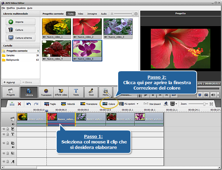The height and width of the screenshot is (170, 222).
Task: Toggle lock on the voice track
Action: [x=8, y=162]
